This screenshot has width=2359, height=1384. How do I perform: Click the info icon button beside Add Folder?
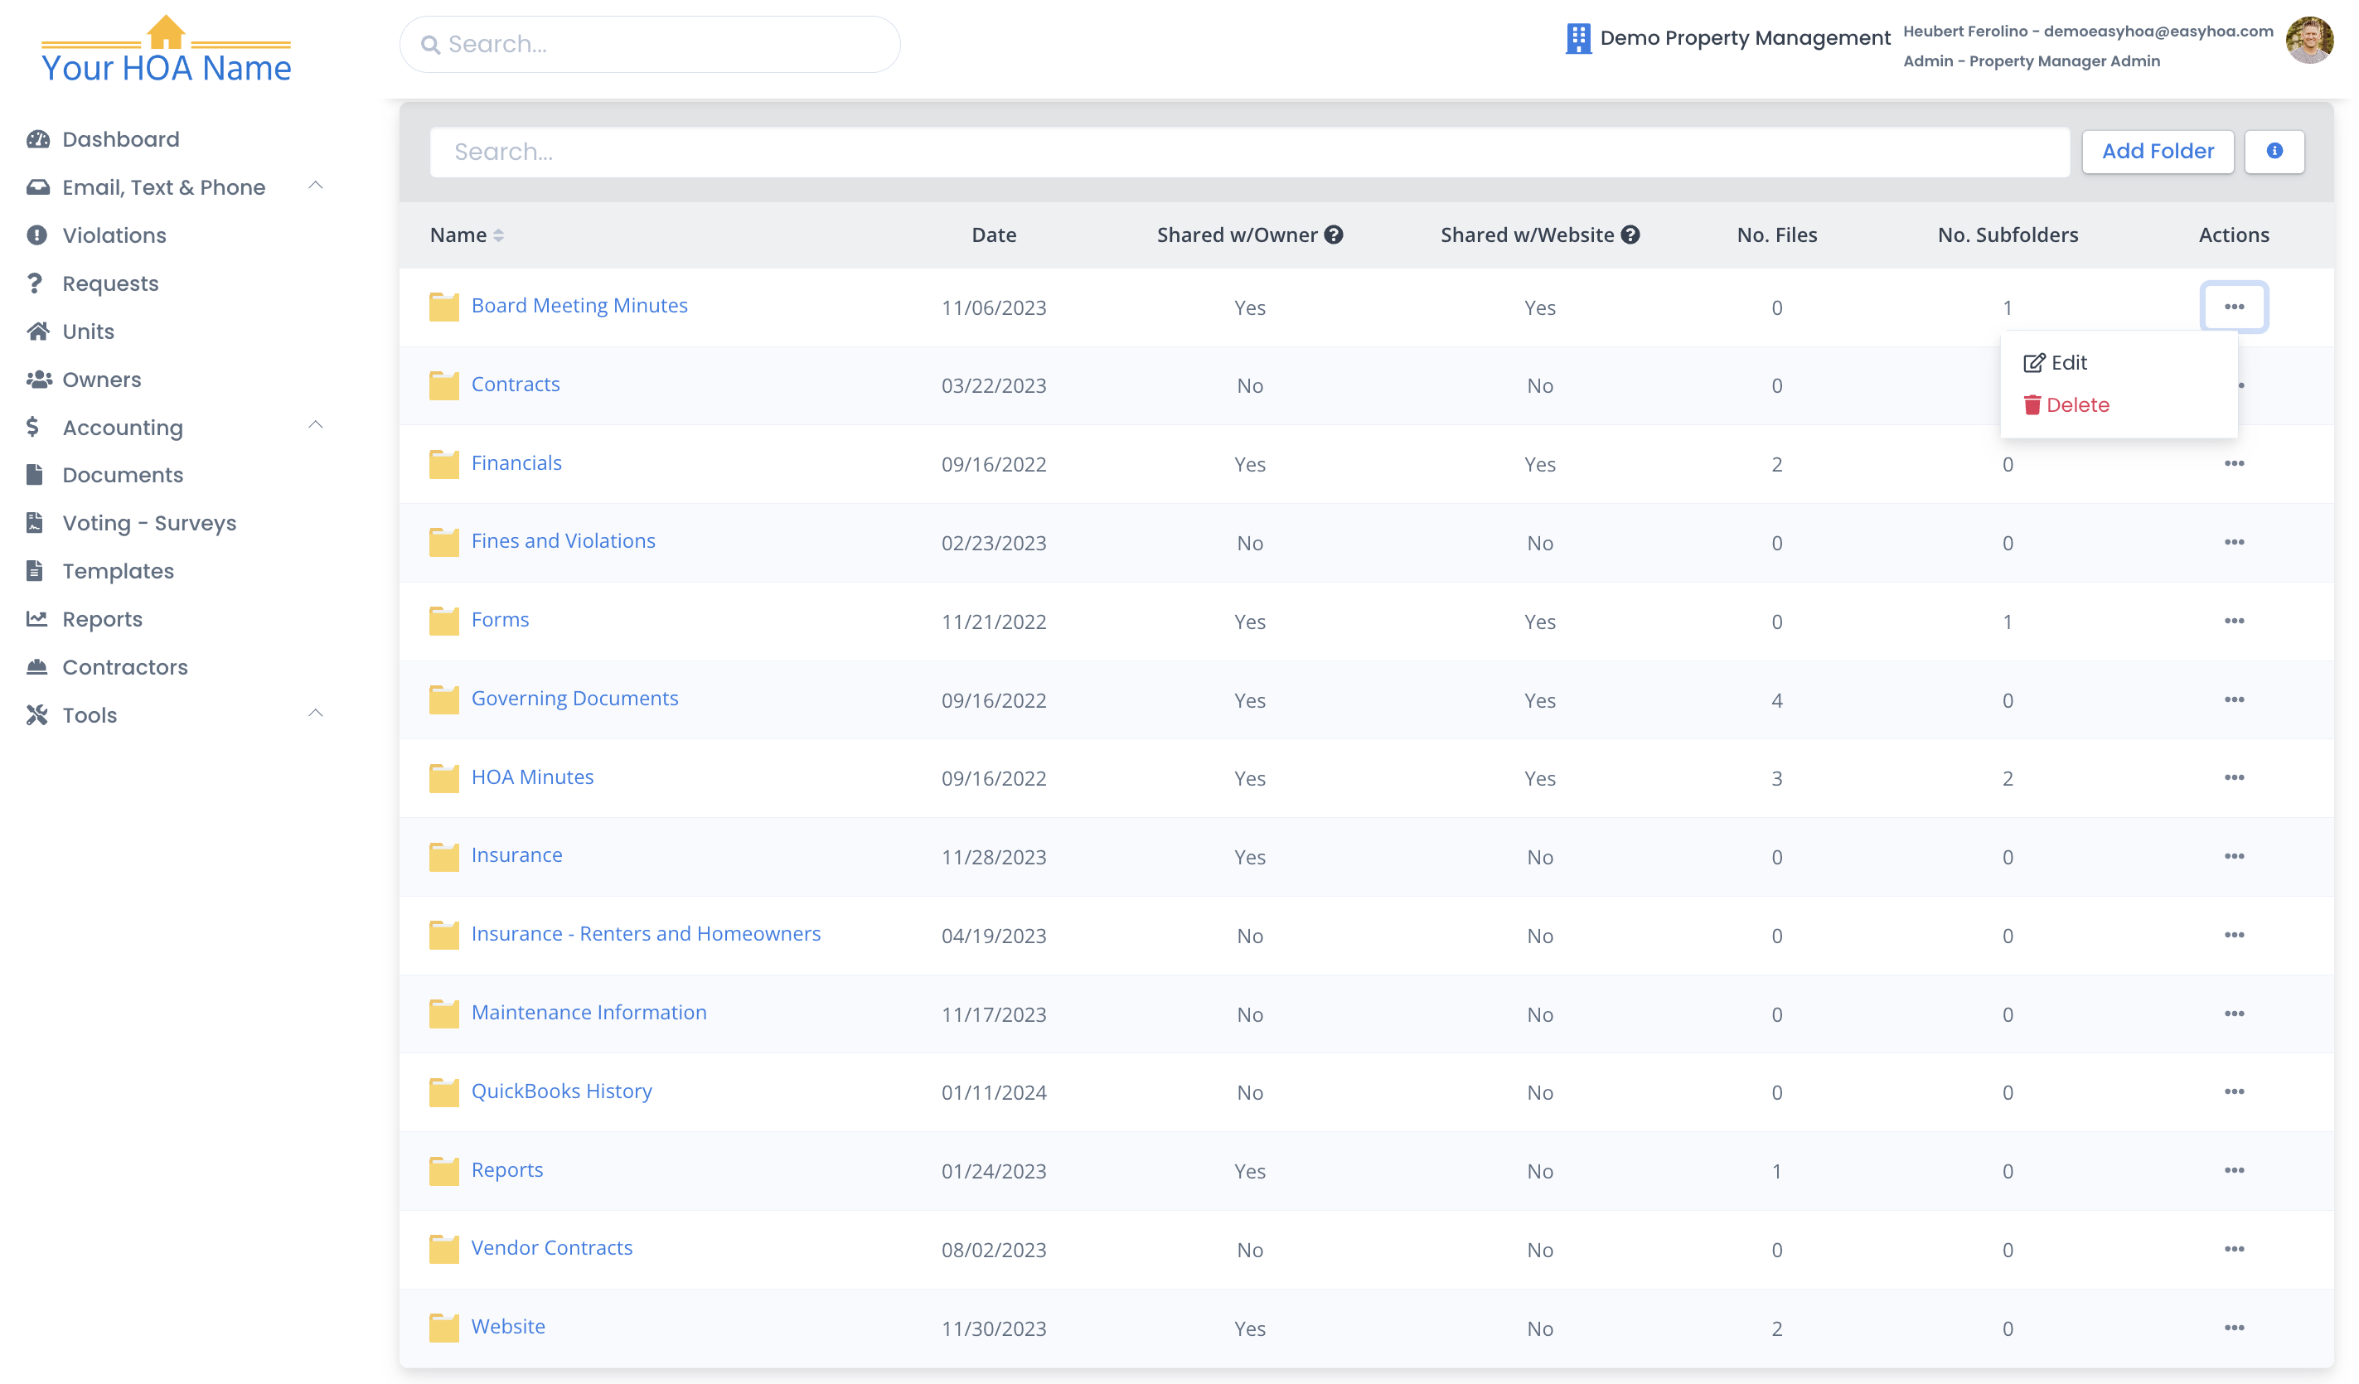point(2274,151)
